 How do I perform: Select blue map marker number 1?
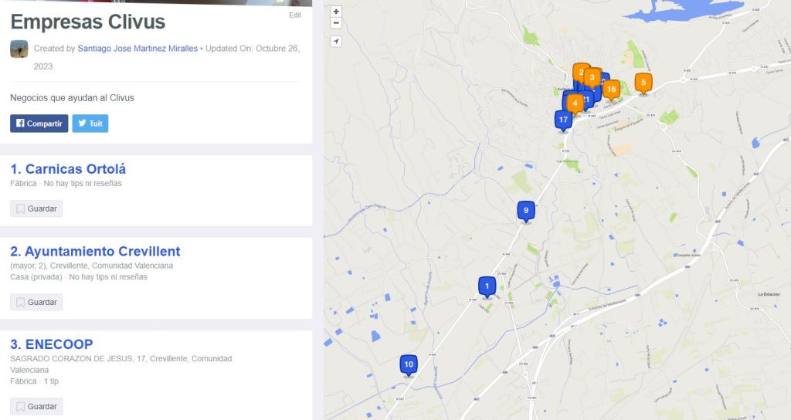click(x=487, y=286)
